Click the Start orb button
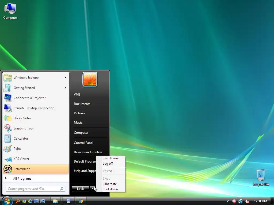Image resolution: width=274 pixels, height=205 pixels. point(7,201)
